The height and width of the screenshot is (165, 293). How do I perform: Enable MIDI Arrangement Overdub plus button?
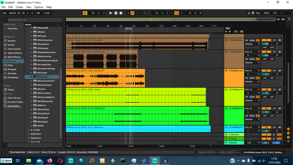tap(128, 13)
